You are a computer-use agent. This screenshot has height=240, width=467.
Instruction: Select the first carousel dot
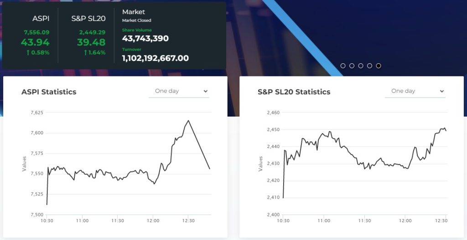[x=343, y=66]
